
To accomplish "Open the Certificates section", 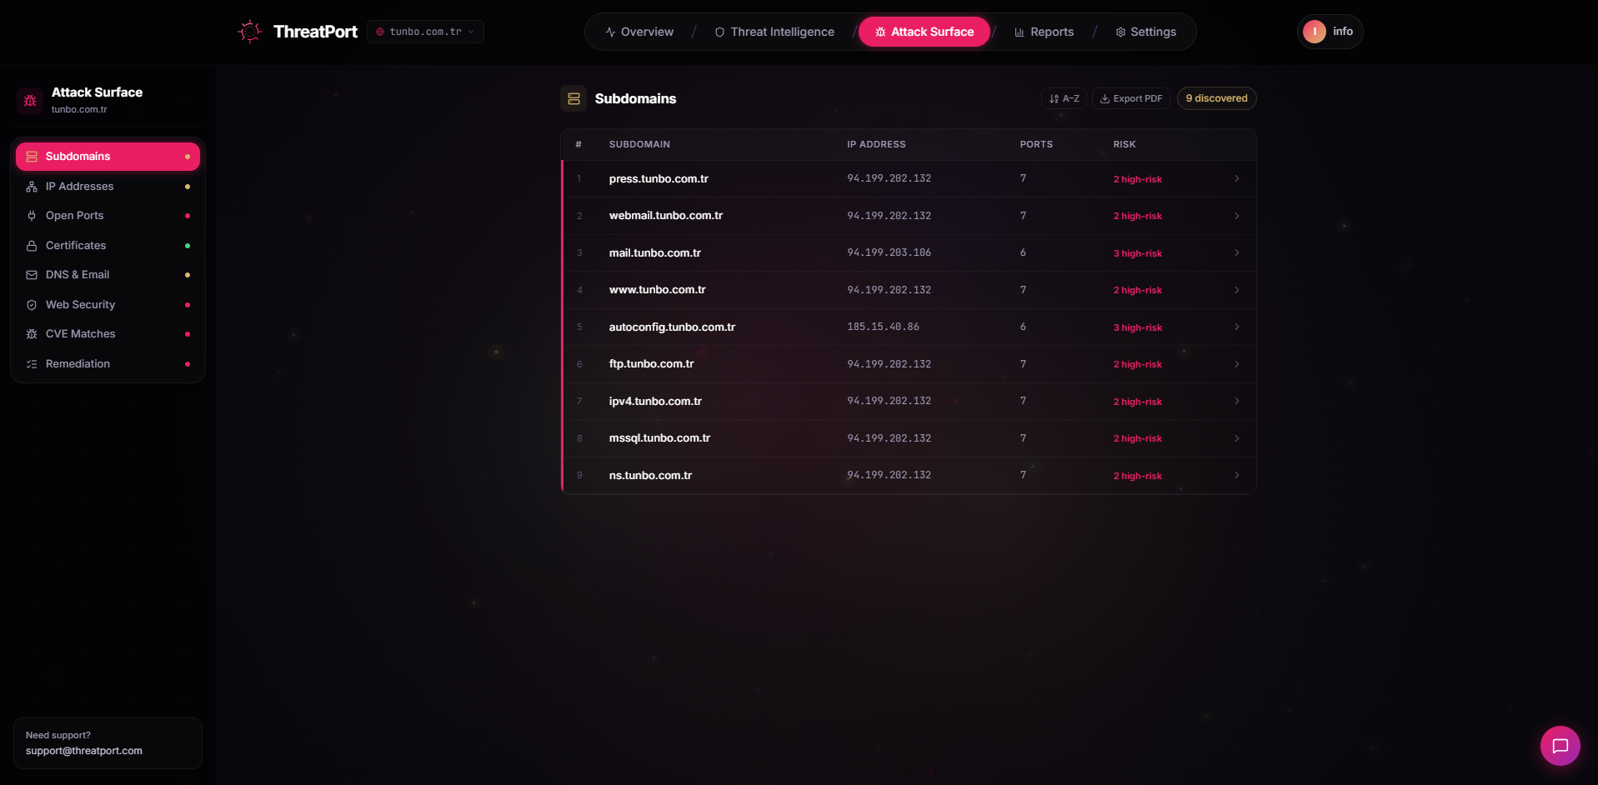I will (x=108, y=246).
